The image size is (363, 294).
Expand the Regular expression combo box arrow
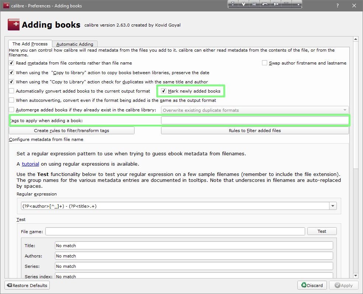[x=333, y=206]
